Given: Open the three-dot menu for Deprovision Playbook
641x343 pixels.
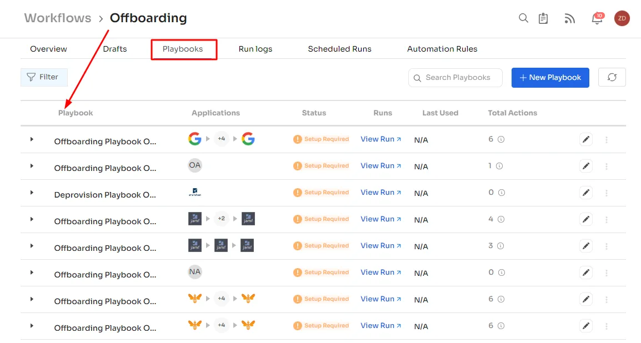Looking at the screenshot, I should point(606,193).
